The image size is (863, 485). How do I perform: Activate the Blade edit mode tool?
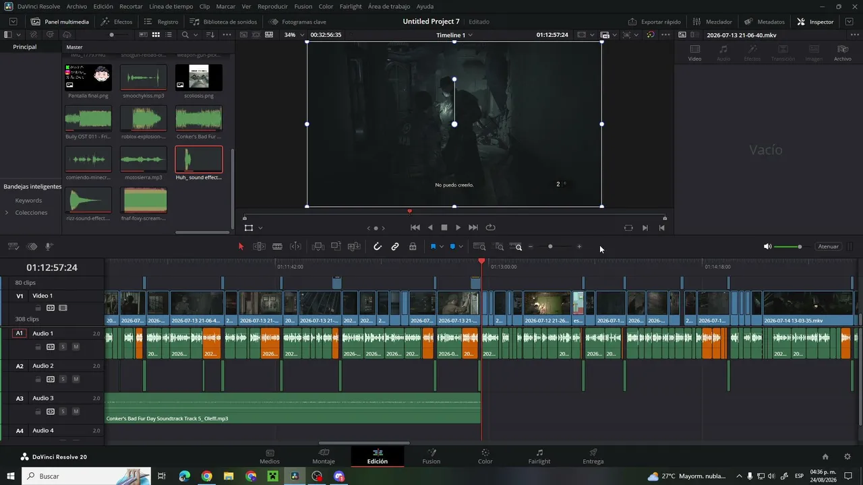click(277, 247)
